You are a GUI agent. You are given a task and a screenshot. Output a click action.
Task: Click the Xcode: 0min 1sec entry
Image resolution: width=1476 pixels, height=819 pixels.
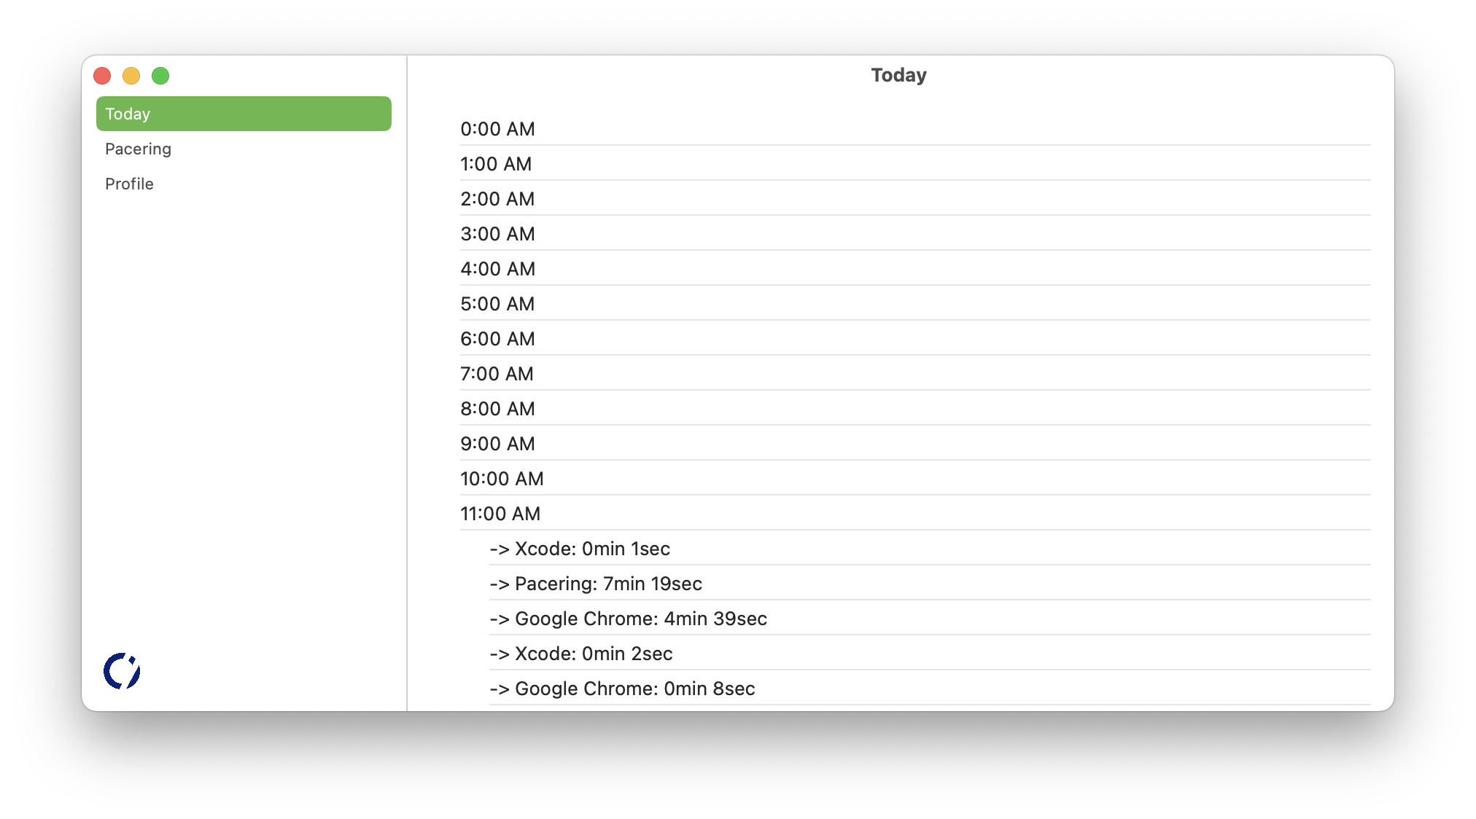[930, 549]
